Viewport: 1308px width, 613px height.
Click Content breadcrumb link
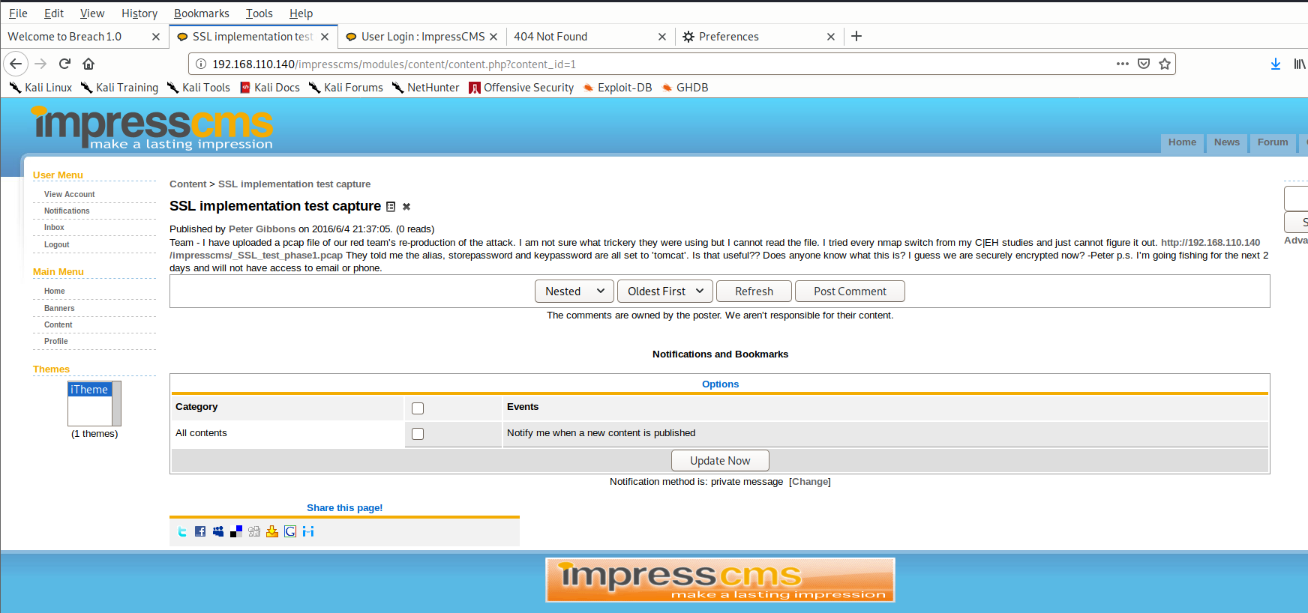tap(187, 184)
